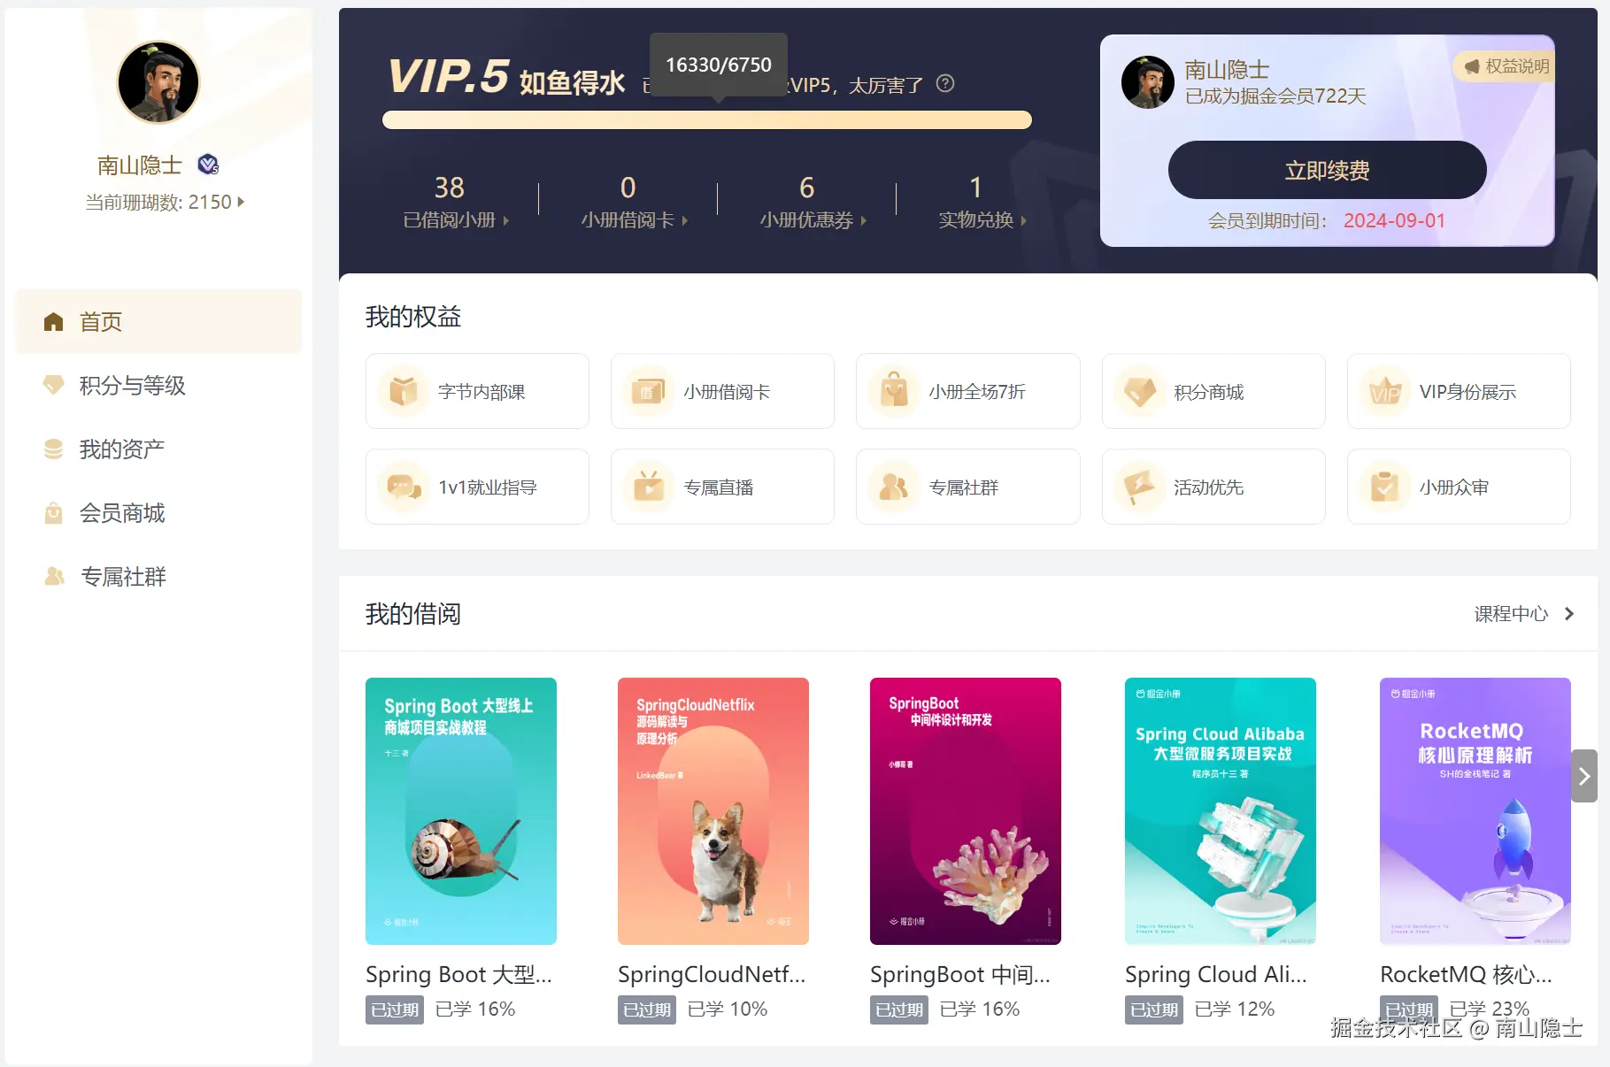Open the 专属直播 TV icon

click(x=649, y=487)
